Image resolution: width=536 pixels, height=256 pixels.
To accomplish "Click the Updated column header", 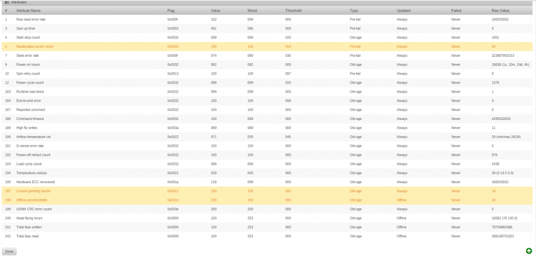I will coord(404,11).
